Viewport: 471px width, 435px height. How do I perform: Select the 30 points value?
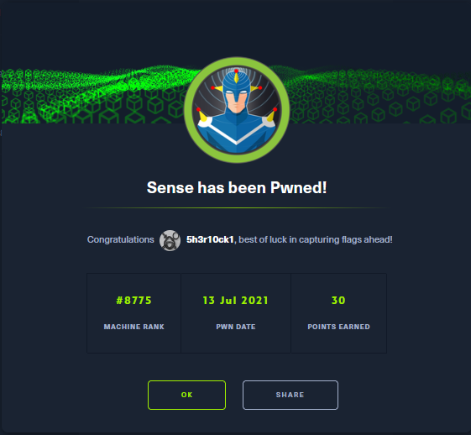coord(338,300)
